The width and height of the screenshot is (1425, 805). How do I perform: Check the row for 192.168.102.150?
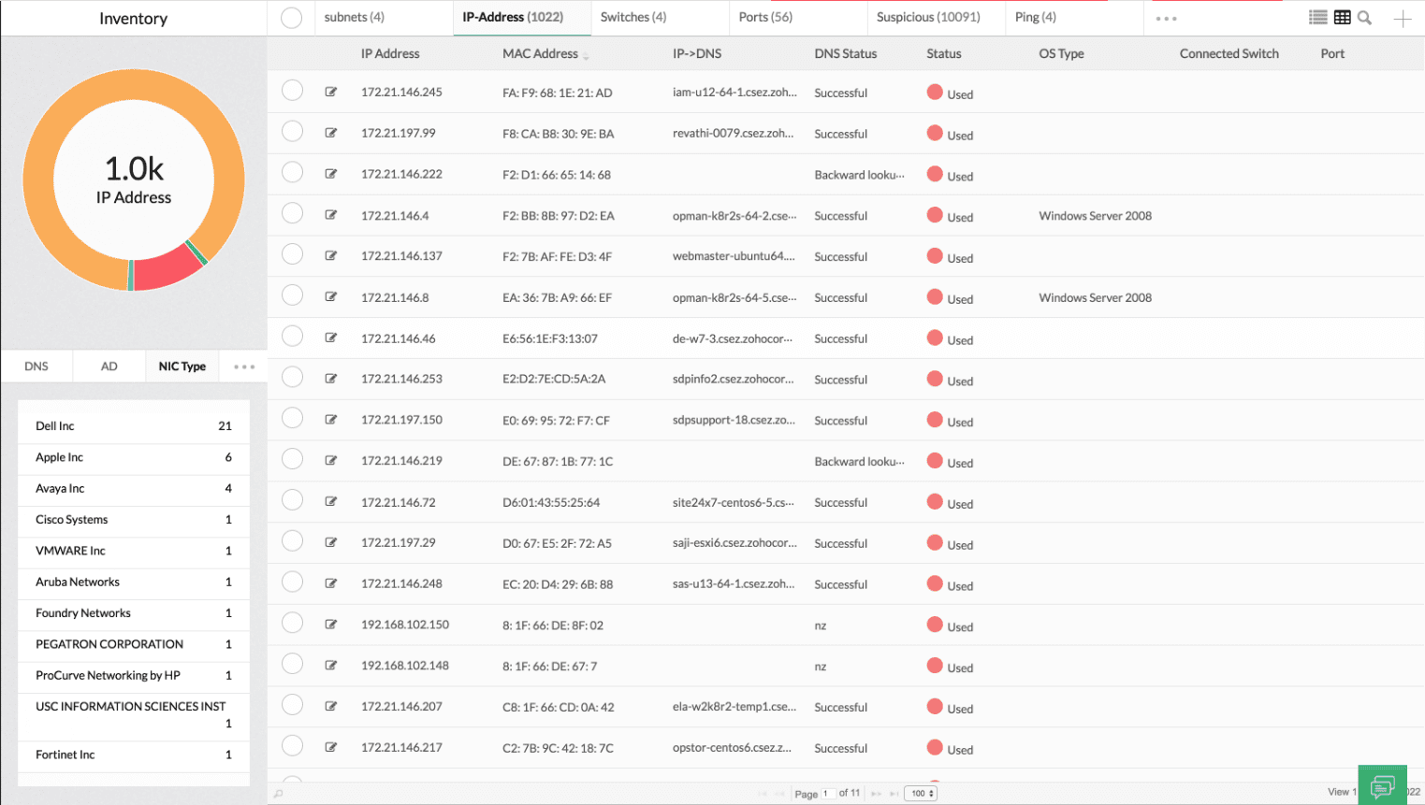(x=293, y=624)
